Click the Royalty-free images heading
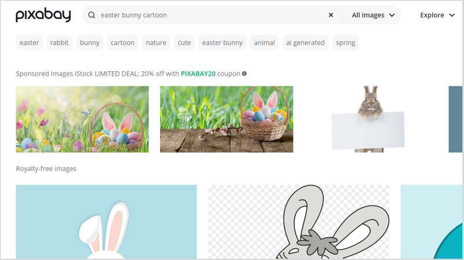The image size is (464, 260). coord(46,169)
